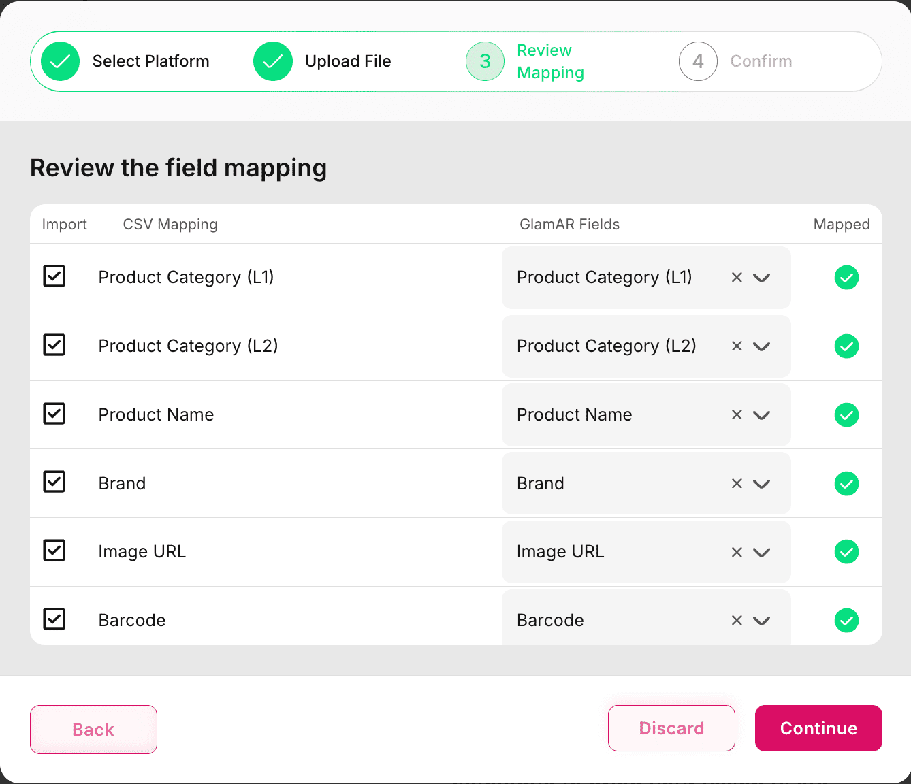
Task: Toggle the Brand import checkbox
Action: pyautogui.click(x=54, y=482)
